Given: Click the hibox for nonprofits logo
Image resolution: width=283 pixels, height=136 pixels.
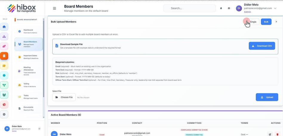Looking at the screenshot, I should (22, 8).
